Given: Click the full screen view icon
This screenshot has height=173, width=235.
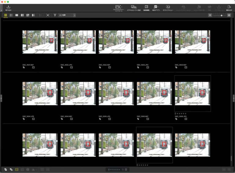Looking at the screenshot, I should (x=48, y=15).
